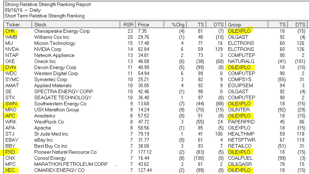The height and width of the screenshot is (174, 309).
Task: Click Chesapeake Energy Corp stock name
Action: click(x=62, y=31)
